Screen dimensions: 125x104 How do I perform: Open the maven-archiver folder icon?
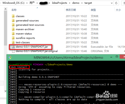click(13, 29)
